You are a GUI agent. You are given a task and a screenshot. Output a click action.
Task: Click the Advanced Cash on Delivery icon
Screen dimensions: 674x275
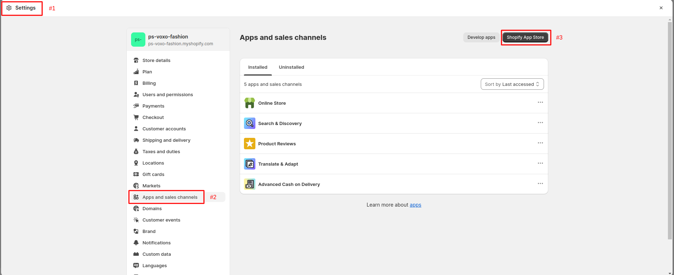coord(250,184)
